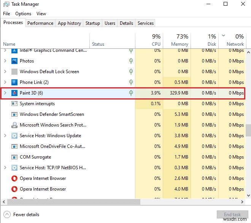Expand Service Host: TCP/IP NetBIOS Helper group
Screen dimensions: 251x223
click(x=5, y=168)
